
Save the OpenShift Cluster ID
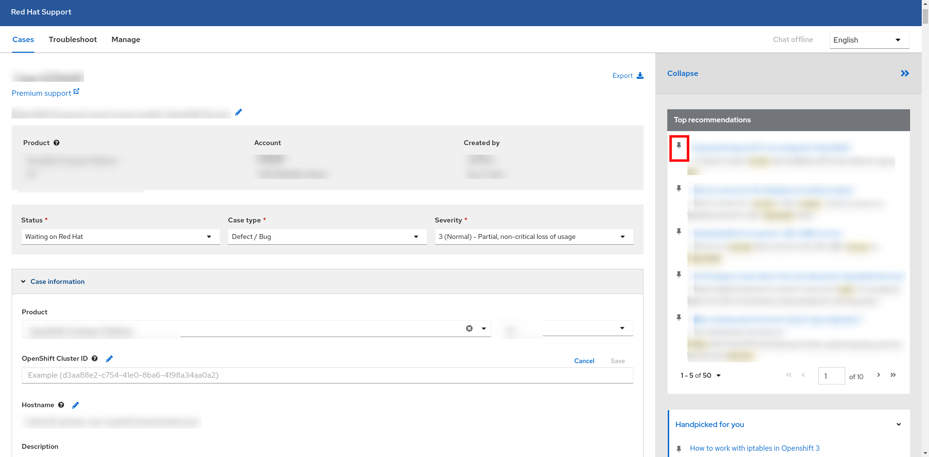point(617,361)
